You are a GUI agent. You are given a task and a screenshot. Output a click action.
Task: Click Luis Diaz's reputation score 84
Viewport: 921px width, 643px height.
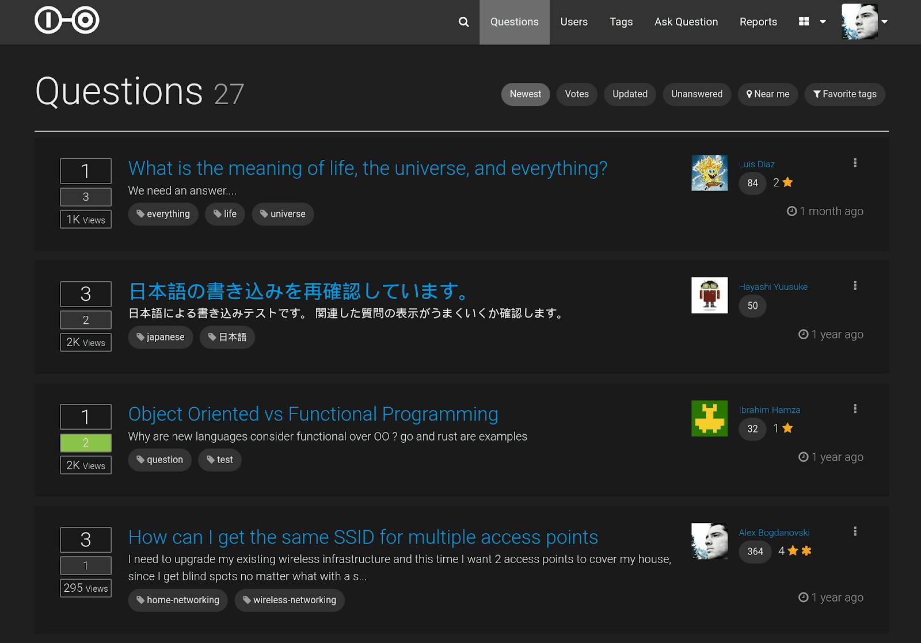coord(752,183)
